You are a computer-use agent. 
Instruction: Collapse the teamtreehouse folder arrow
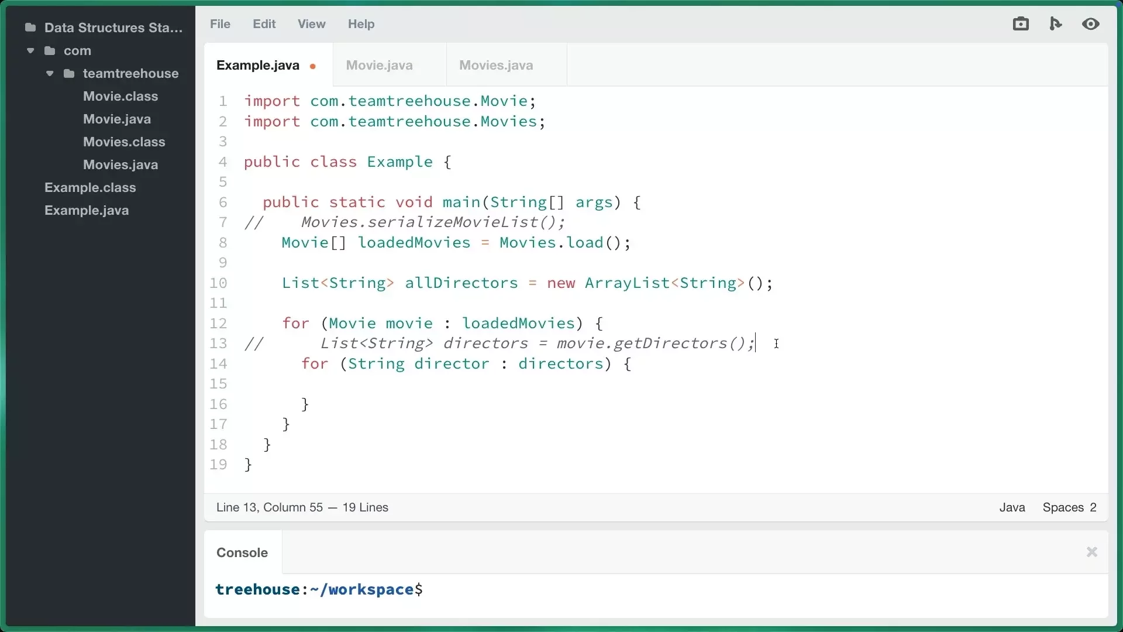coord(50,73)
